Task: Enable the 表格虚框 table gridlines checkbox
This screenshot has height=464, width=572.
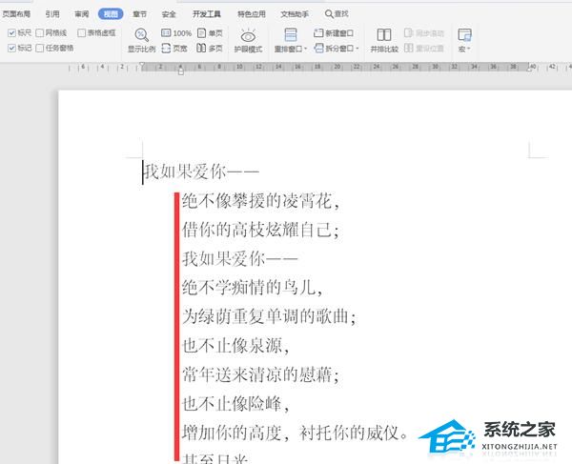Action: pyautogui.click(x=82, y=33)
